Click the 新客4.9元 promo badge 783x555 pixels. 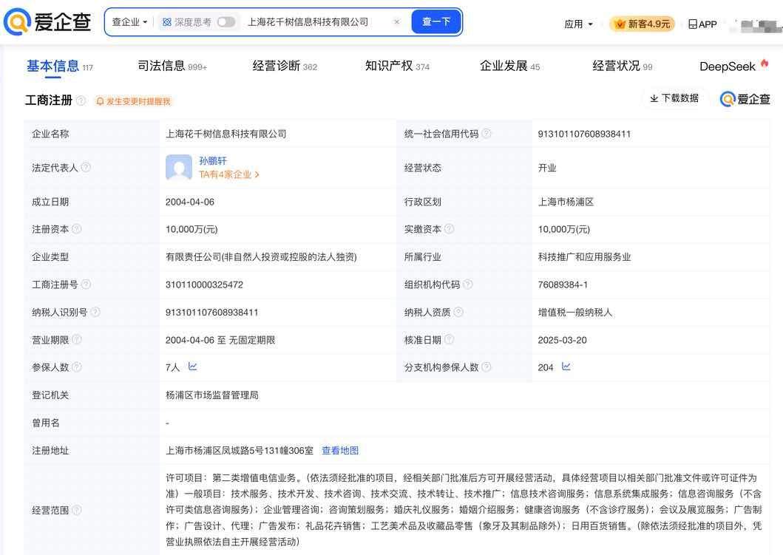(x=643, y=24)
